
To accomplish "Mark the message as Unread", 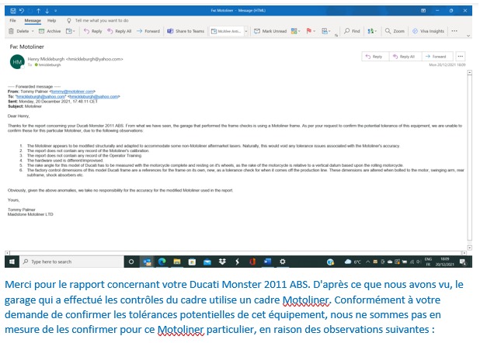I will 270,31.
